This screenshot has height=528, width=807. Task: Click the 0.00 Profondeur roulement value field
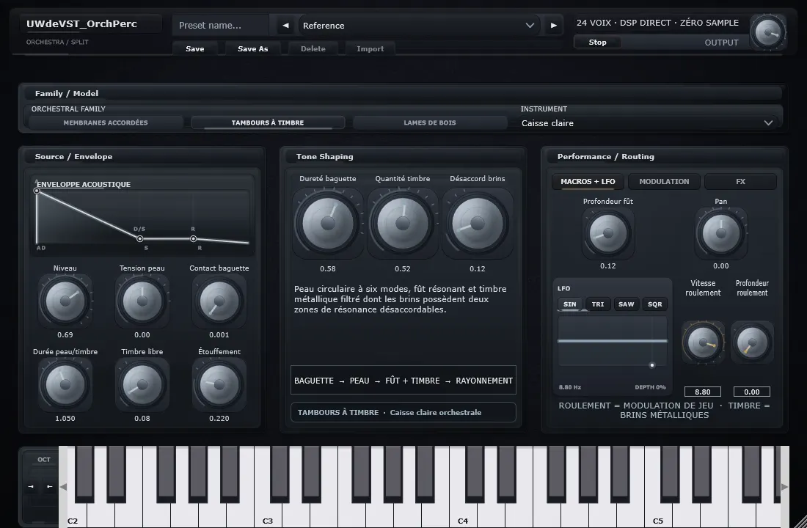point(751,392)
